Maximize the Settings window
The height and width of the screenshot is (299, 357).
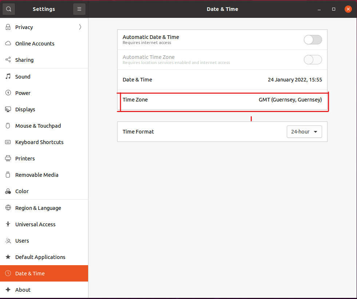(x=334, y=9)
